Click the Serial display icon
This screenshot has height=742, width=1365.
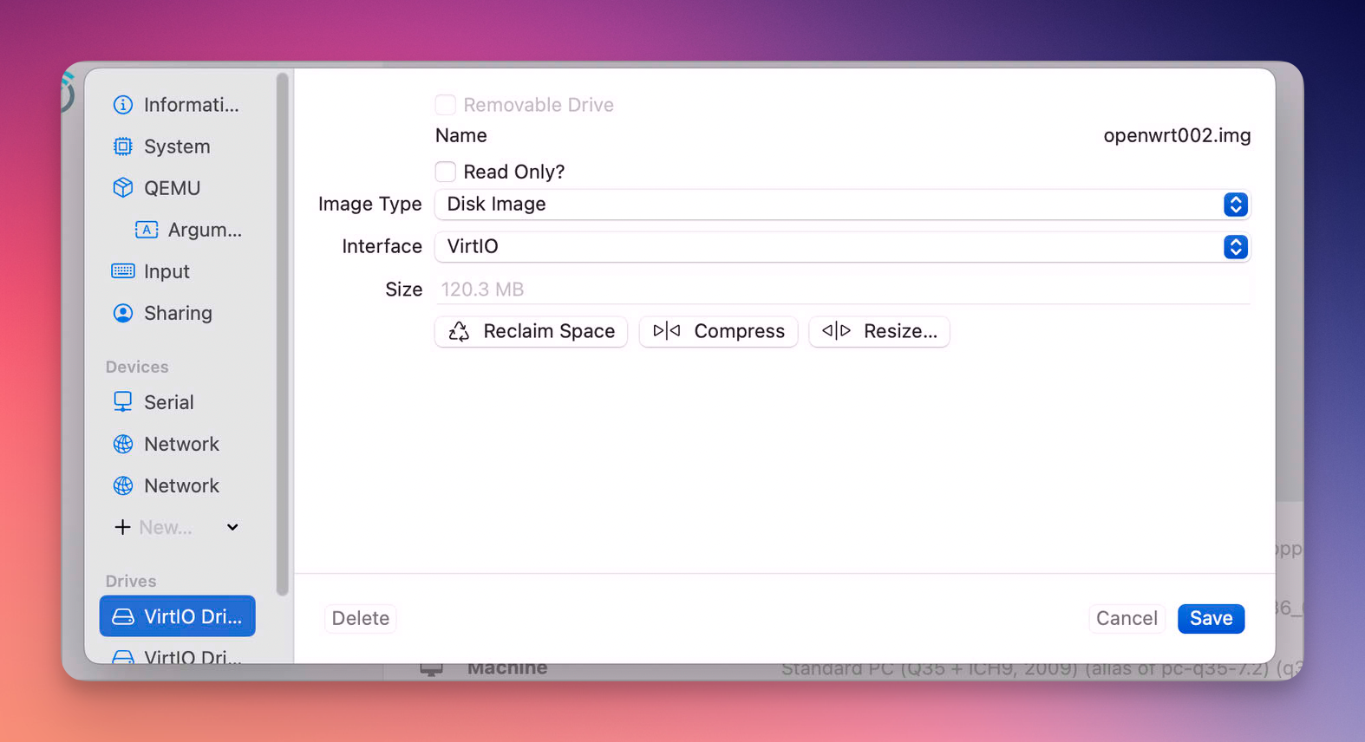point(123,402)
